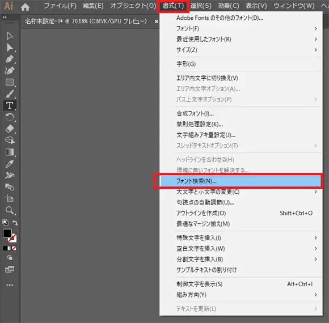Select the Selection tool arrow
The image size is (329, 323).
pos(10,36)
